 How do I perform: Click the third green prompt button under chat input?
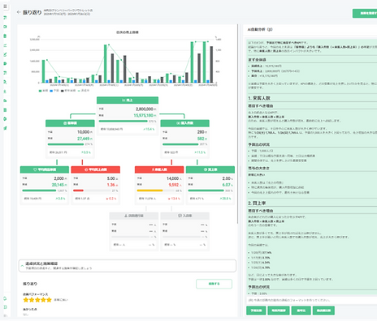301,310
